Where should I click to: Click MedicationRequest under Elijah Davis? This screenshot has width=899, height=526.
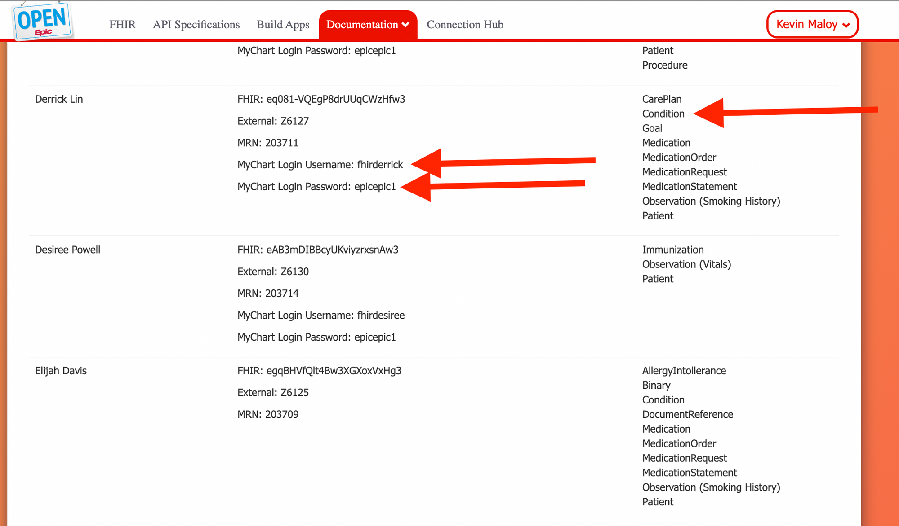[684, 458]
